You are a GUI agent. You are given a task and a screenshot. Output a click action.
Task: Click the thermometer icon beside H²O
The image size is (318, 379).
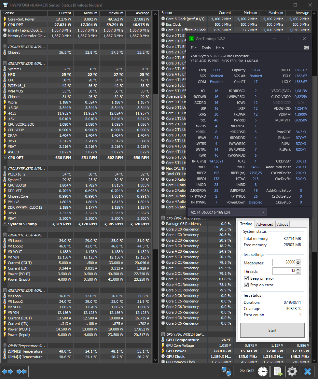click(5, 75)
